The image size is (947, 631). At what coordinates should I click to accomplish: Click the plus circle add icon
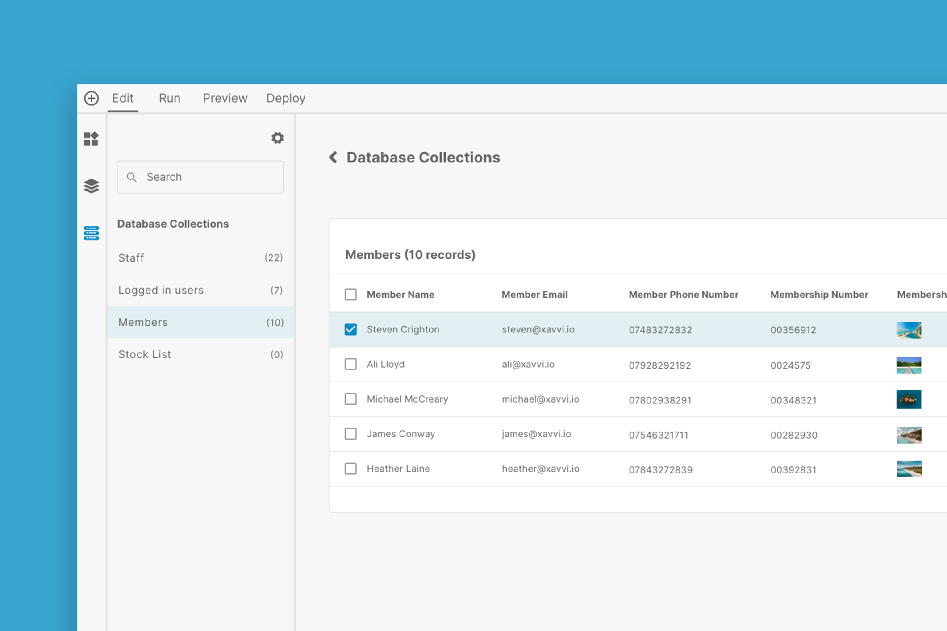point(92,98)
